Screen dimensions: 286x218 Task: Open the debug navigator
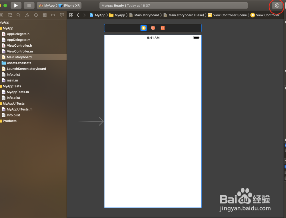coord(45,15)
